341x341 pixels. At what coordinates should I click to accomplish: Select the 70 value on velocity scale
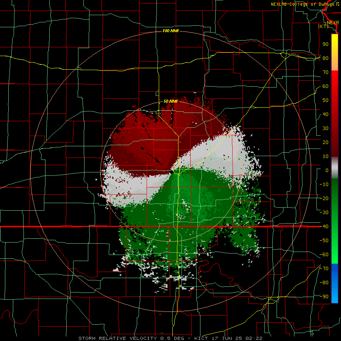coord(325,72)
